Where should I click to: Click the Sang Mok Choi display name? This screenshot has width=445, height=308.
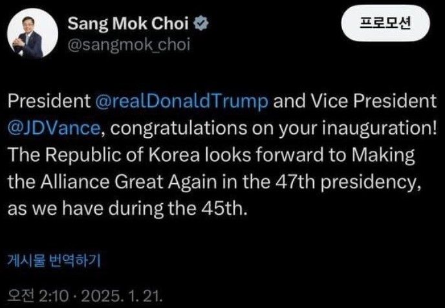[129, 25]
